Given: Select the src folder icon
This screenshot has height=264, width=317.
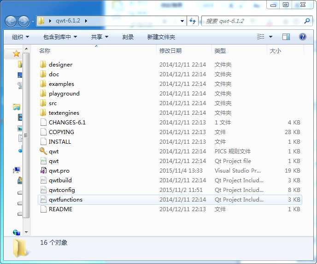Looking at the screenshot, I should point(43,103).
